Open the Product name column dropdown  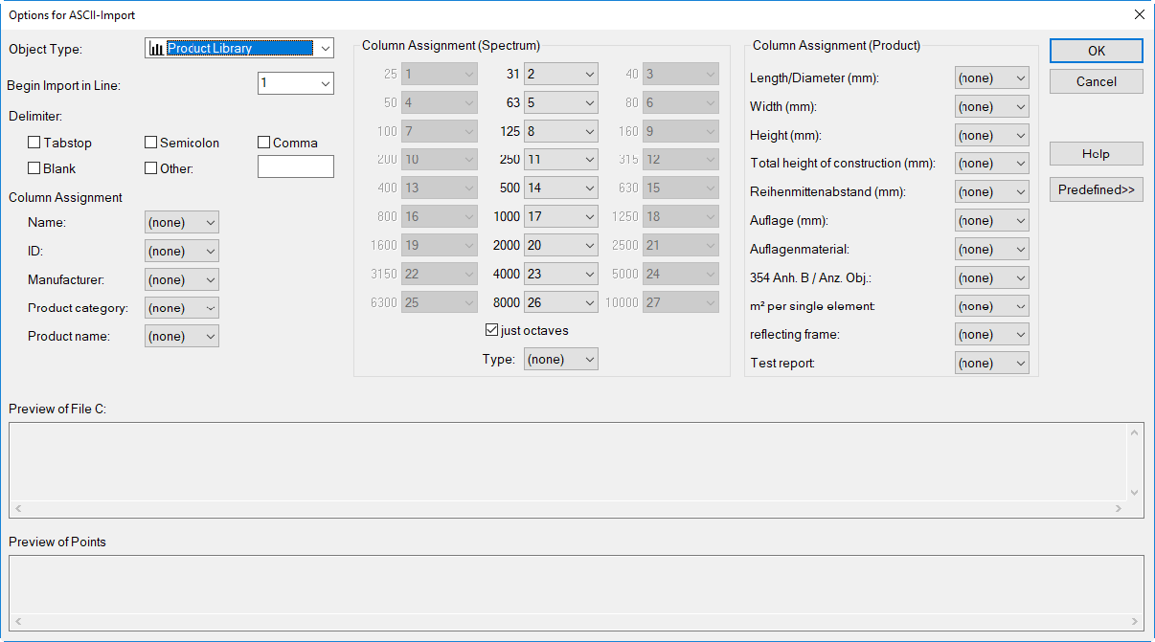pyautogui.click(x=182, y=336)
